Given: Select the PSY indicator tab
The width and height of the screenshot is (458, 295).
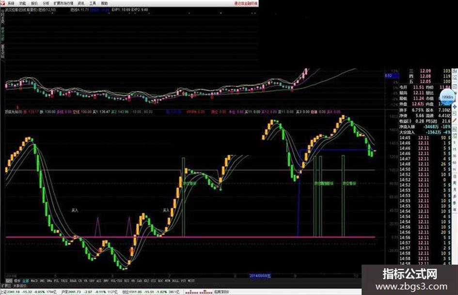Looking at the screenshot, I should point(183,280).
